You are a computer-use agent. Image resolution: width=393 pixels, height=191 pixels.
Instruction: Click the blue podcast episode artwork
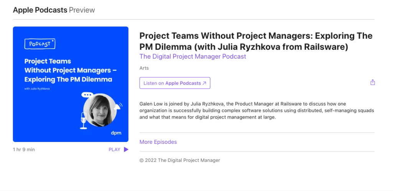point(71,84)
